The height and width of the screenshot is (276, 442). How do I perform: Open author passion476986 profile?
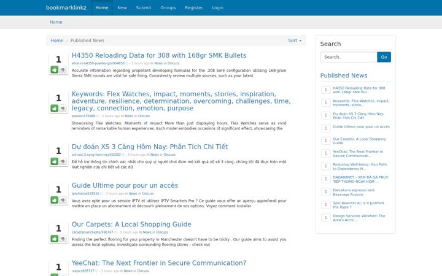pyautogui.click(x=83, y=116)
